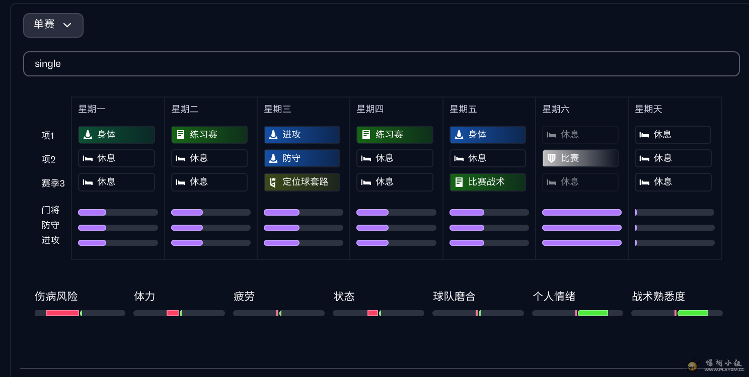749x377 pixels.
Task: Click bed icon on Sunday first 休息 slot
Action: click(644, 135)
